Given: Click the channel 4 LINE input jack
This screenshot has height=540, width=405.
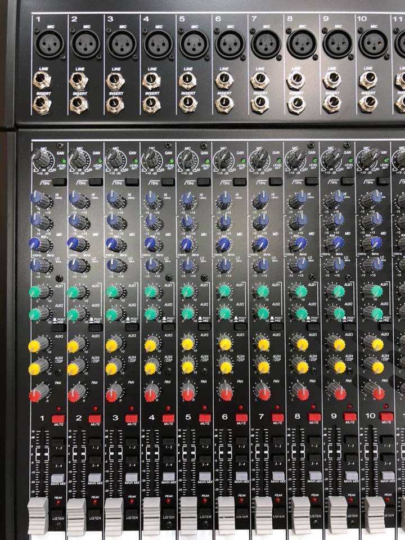Looking at the screenshot, I should 151,80.
